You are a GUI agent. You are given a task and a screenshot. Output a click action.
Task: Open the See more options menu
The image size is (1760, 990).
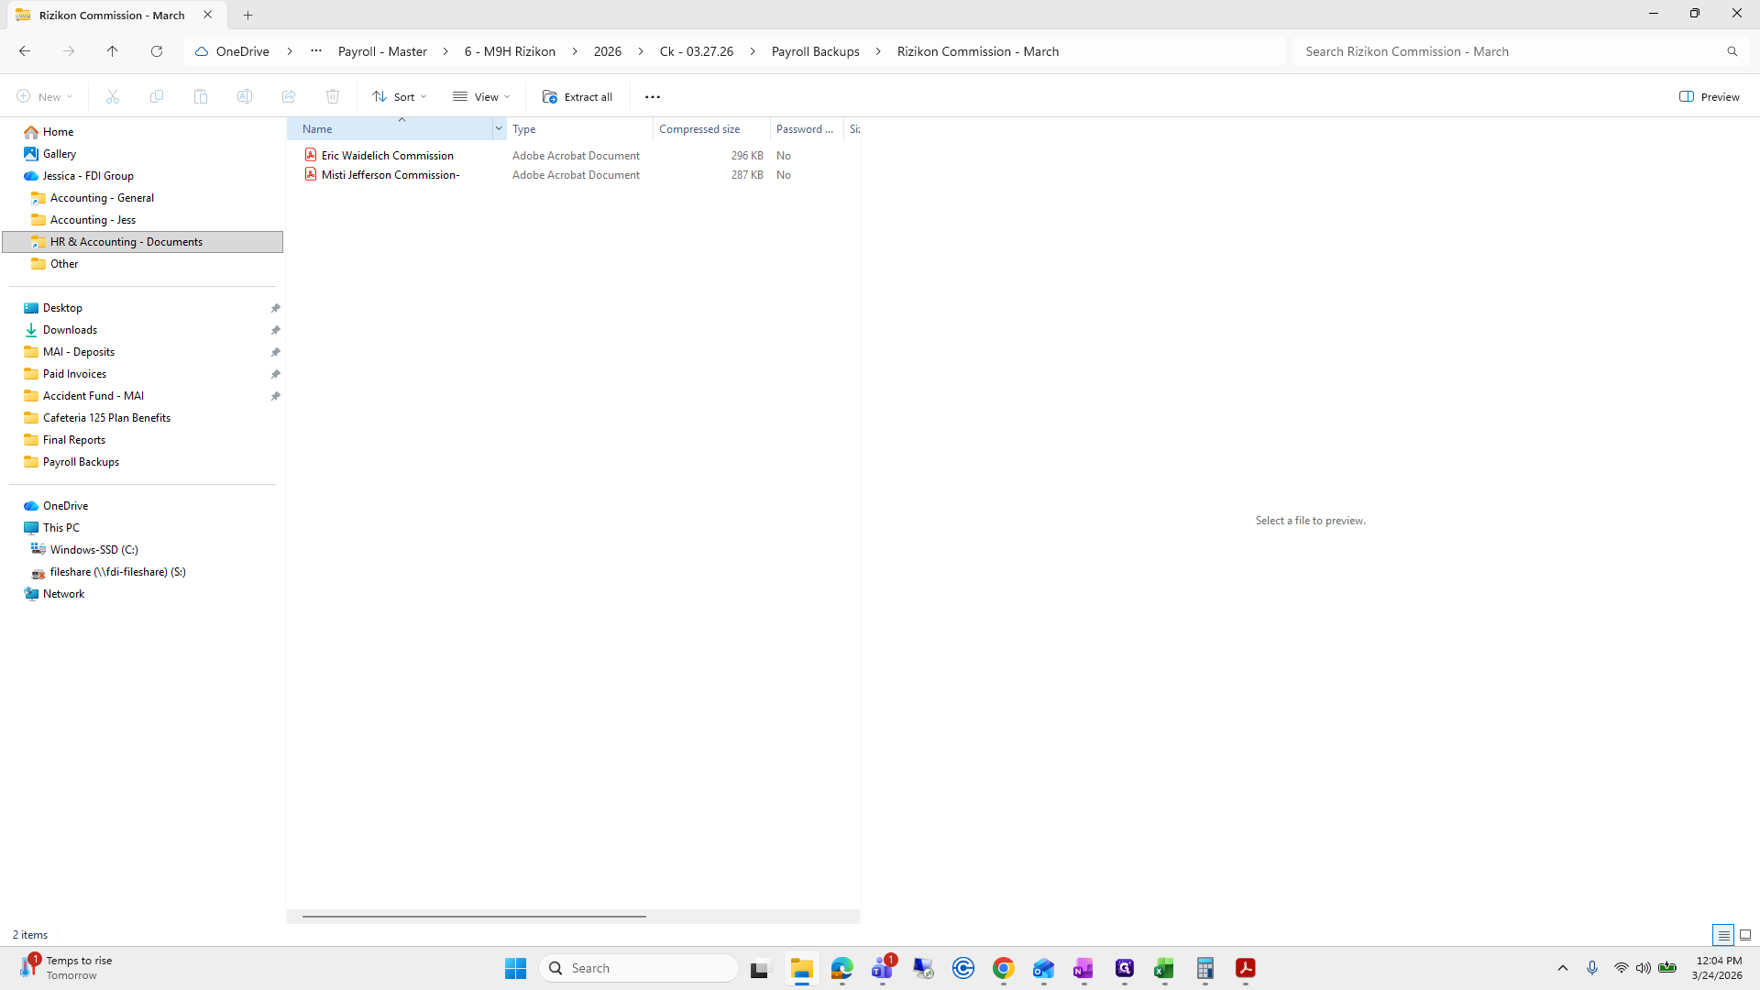pos(653,96)
